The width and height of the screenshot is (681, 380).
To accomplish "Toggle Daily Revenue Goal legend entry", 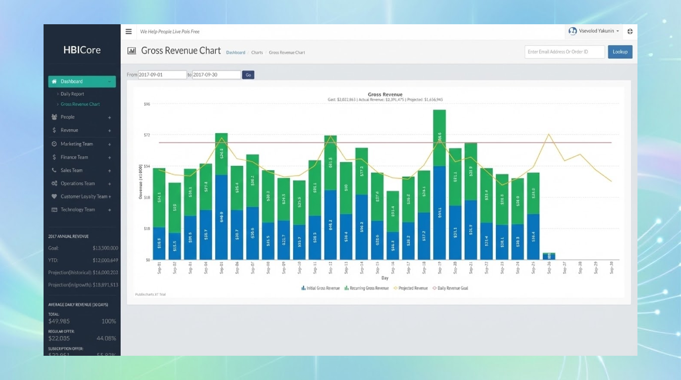I will coord(450,288).
